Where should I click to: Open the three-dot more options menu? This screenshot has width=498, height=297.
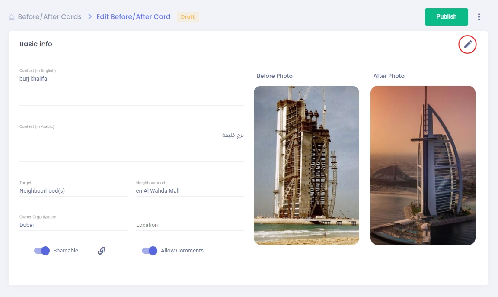[x=479, y=17]
